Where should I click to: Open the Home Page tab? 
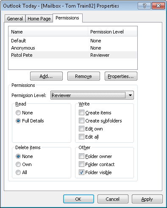tap(39, 19)
